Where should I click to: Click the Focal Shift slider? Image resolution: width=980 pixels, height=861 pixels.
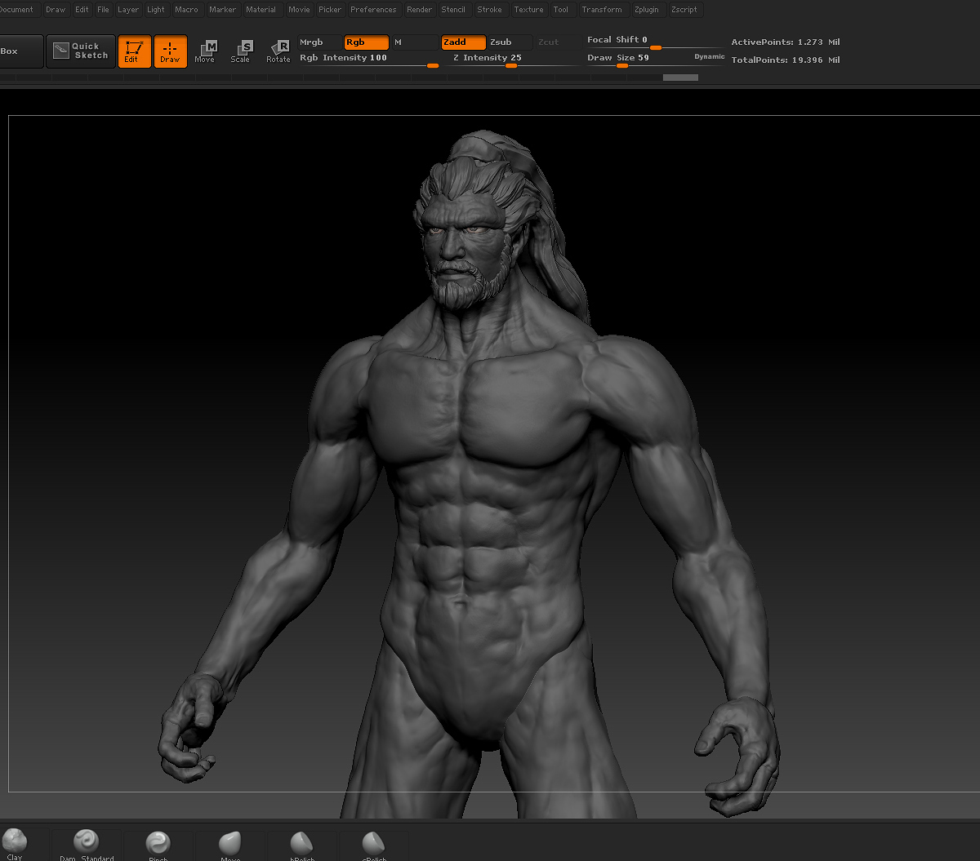click(x=655, y=41)
